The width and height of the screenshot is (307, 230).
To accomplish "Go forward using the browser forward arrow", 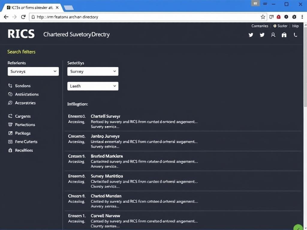I will pyautogui.click(x=14, y=17).
